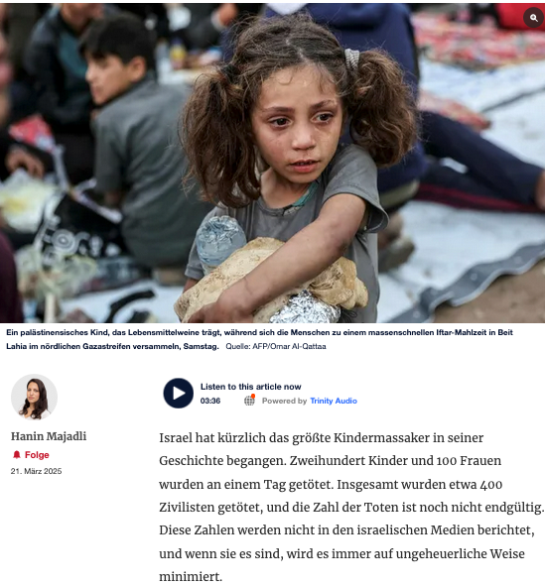Image resolution: width=545 pixels, height=585 pixels.
Task: Click the word minimiert ending the paragraph
Action: coord(191,576)
